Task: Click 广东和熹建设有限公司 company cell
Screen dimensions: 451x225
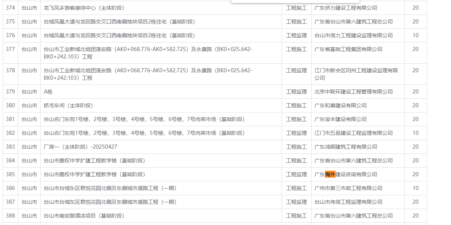Action: point(340,105)
